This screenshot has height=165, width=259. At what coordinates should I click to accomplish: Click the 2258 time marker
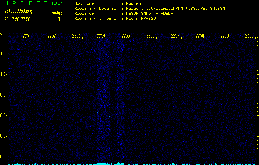pyautogui.click(x=200, y=36)
